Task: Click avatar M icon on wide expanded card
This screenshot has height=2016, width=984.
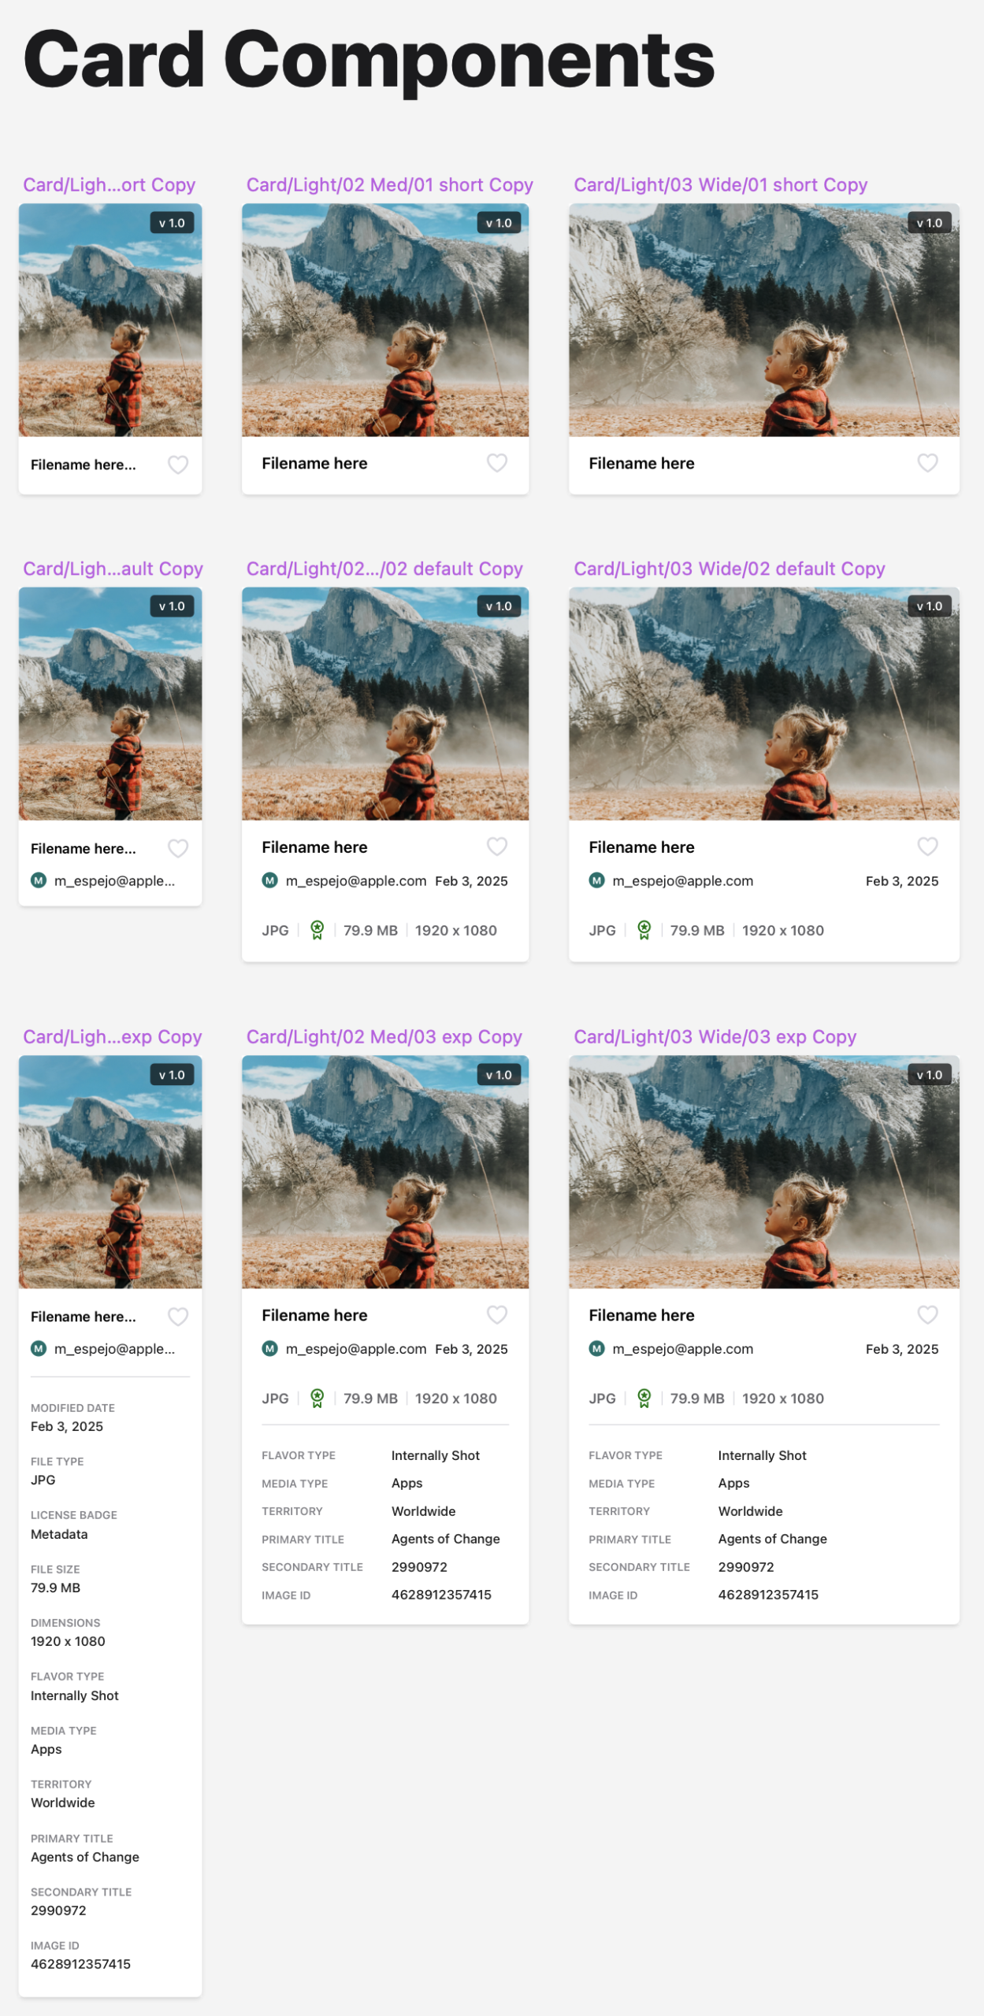Action: pos(596,1349)
